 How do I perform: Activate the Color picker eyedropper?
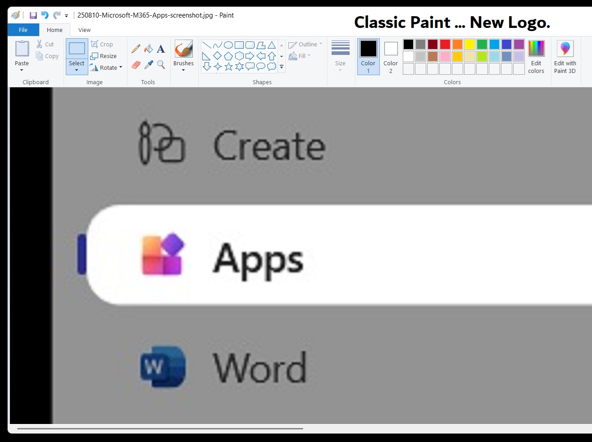tap(149, 65)
